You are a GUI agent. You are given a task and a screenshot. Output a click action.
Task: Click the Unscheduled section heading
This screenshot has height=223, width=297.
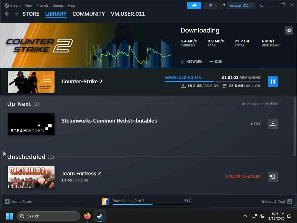pos(31,157)
